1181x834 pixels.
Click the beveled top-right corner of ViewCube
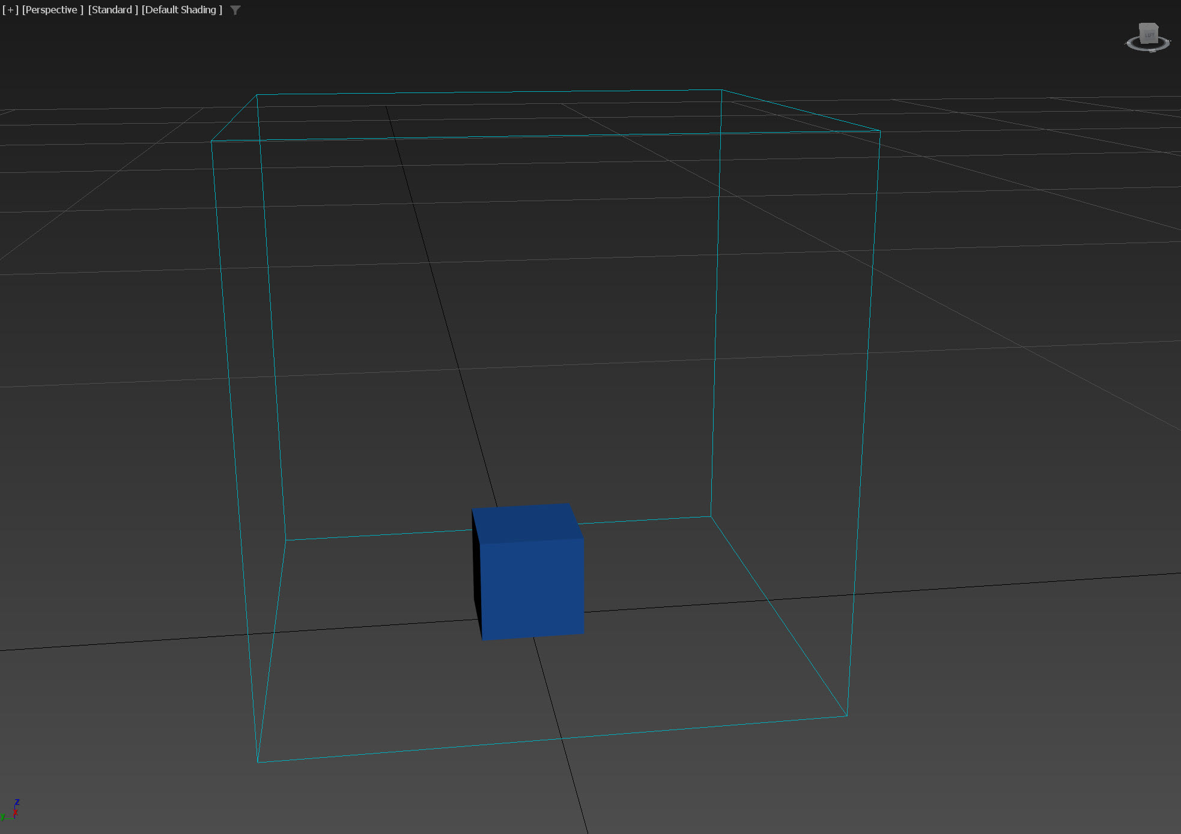click(x=1156, y=25)
